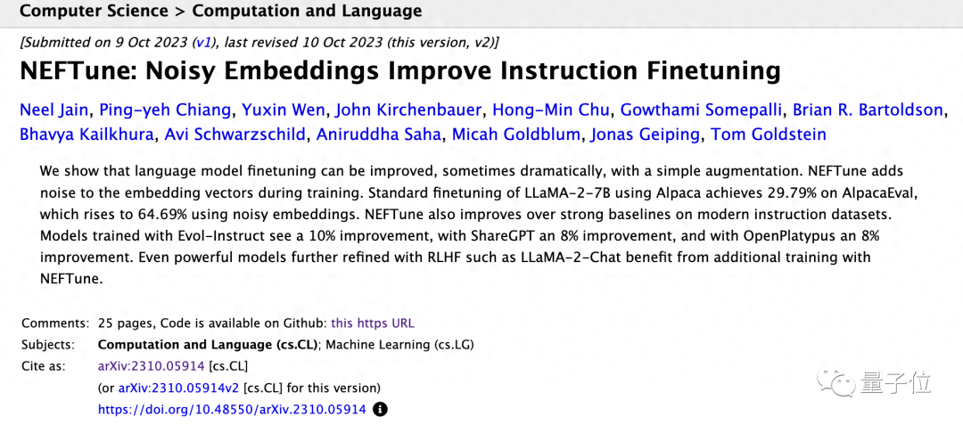The height and width of the screenshot is (425, 963).
Task: Open author Neel Jain's page
Action: (x=54, y=110)
